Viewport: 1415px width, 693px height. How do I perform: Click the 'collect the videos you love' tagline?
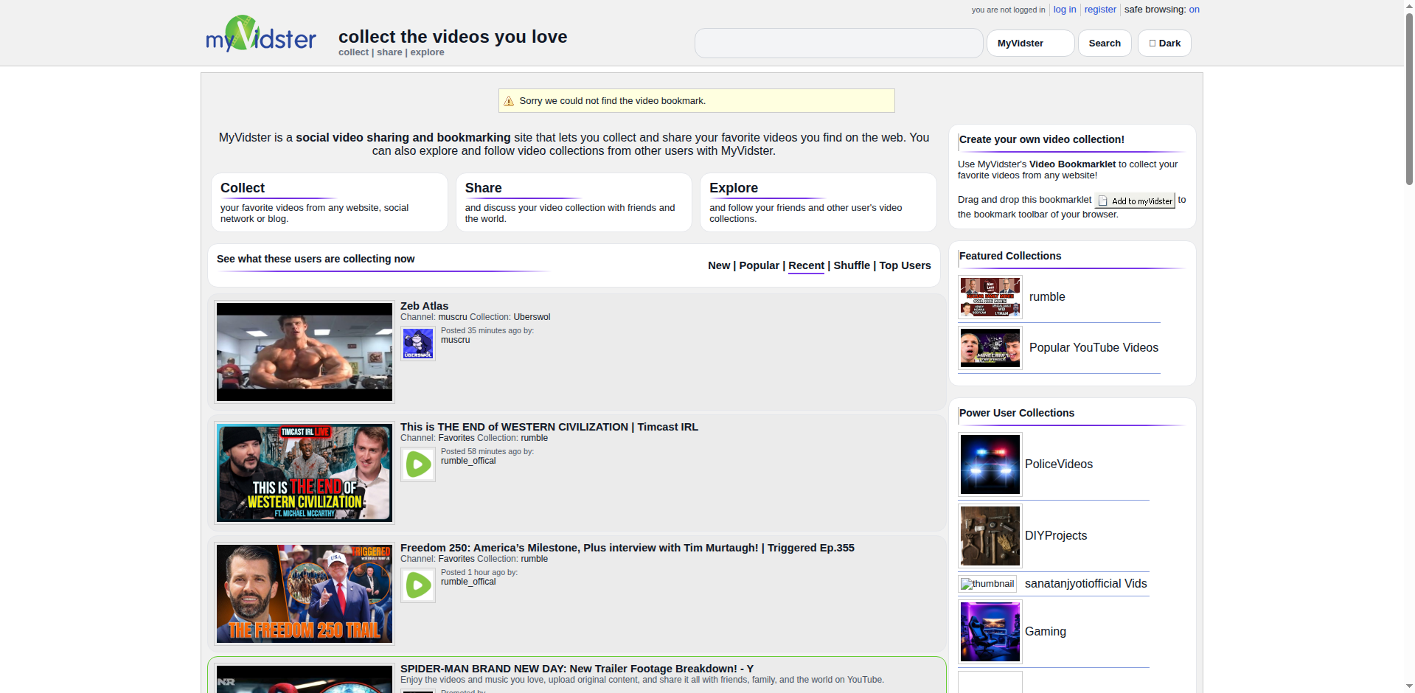453,37
